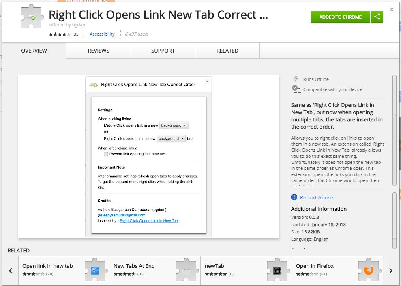
Task: Go to next related extensions arrow
Action: (x=391, y=271)
